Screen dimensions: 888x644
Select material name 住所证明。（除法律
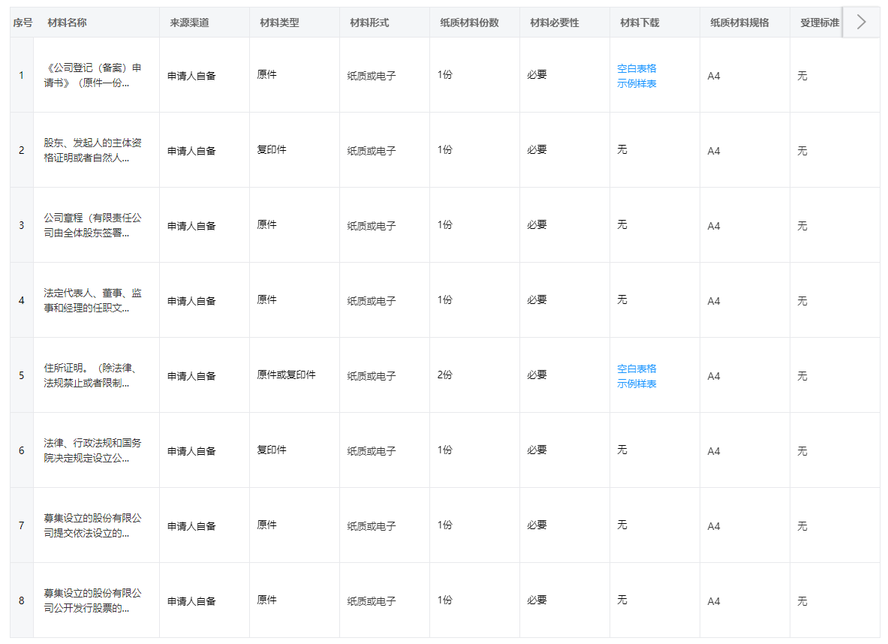tap(91, 375)
